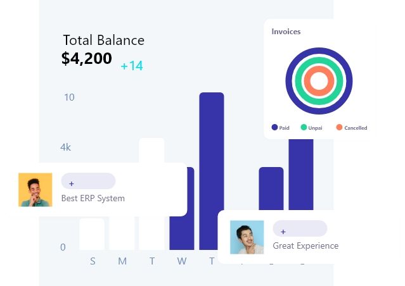Click the Best ERP System text

pos(93,198)
